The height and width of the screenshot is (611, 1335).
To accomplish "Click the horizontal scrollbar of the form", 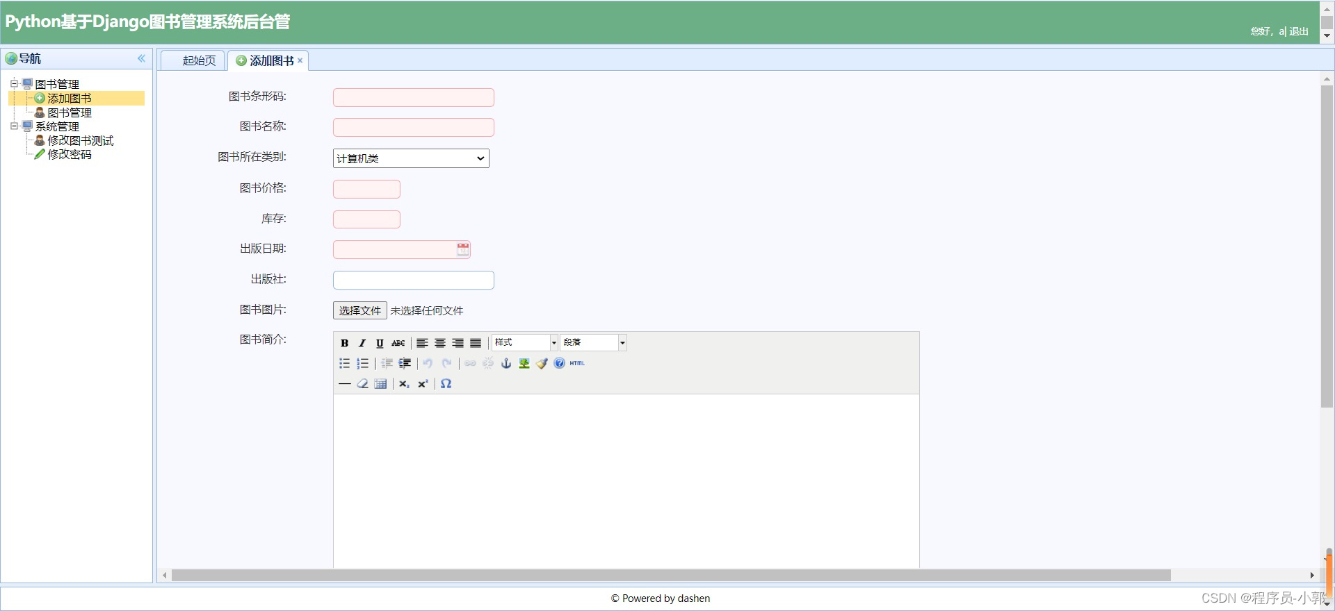I will [x=671, y=575].
